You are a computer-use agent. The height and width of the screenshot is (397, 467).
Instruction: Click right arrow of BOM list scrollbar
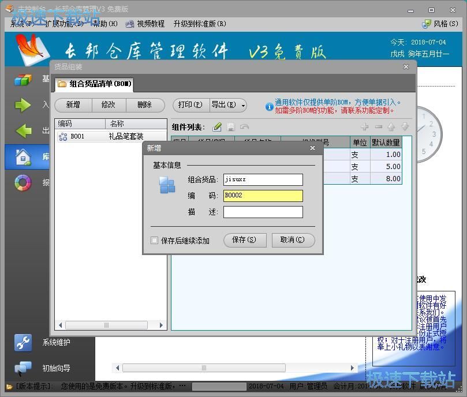(161, 325)
